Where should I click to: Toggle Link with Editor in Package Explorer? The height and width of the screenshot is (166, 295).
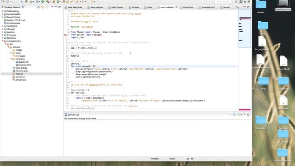pos(42,7)
